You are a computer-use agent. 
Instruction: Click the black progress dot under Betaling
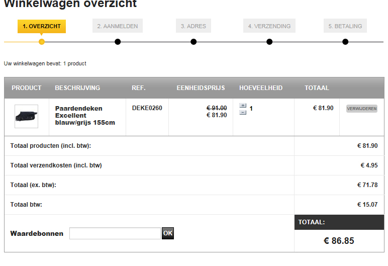[345, 42]
